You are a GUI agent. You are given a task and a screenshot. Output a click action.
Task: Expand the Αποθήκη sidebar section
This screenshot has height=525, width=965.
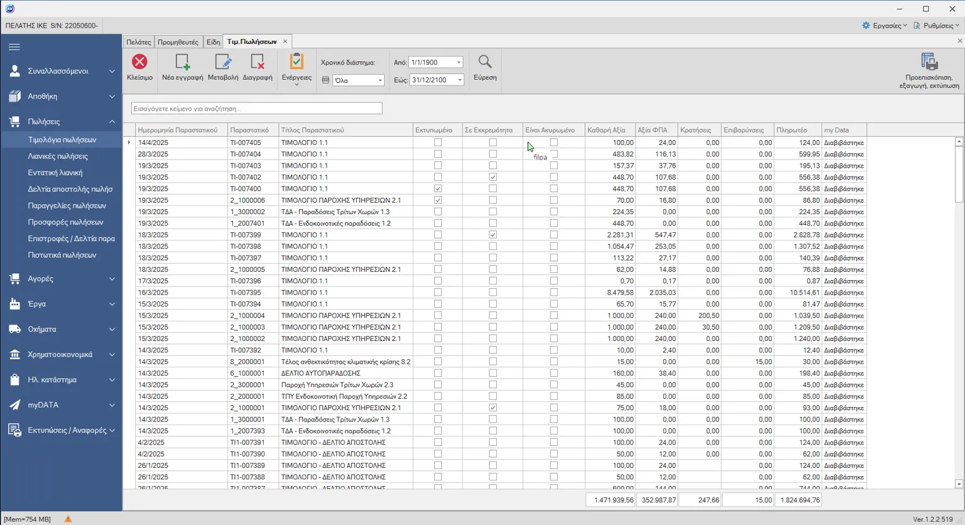(x=112, y=96)
